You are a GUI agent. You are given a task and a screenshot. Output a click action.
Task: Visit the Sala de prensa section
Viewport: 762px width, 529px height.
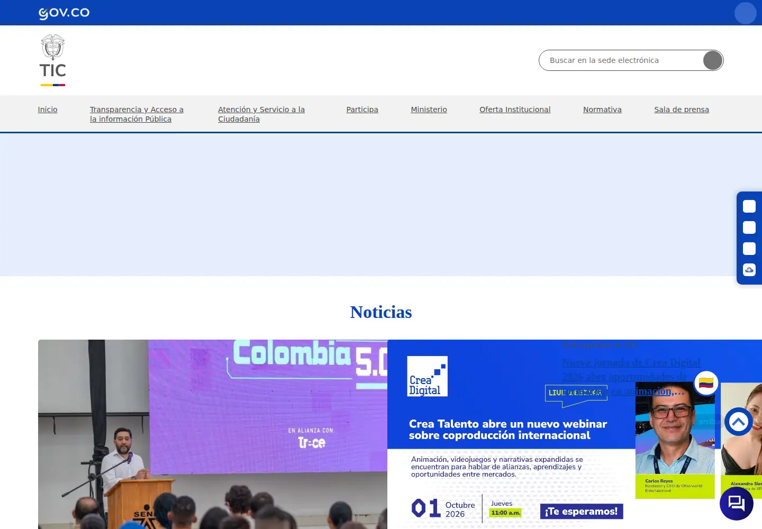[x=682, y=110]
